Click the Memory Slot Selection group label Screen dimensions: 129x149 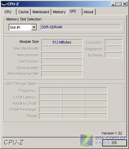click(24, 19)
